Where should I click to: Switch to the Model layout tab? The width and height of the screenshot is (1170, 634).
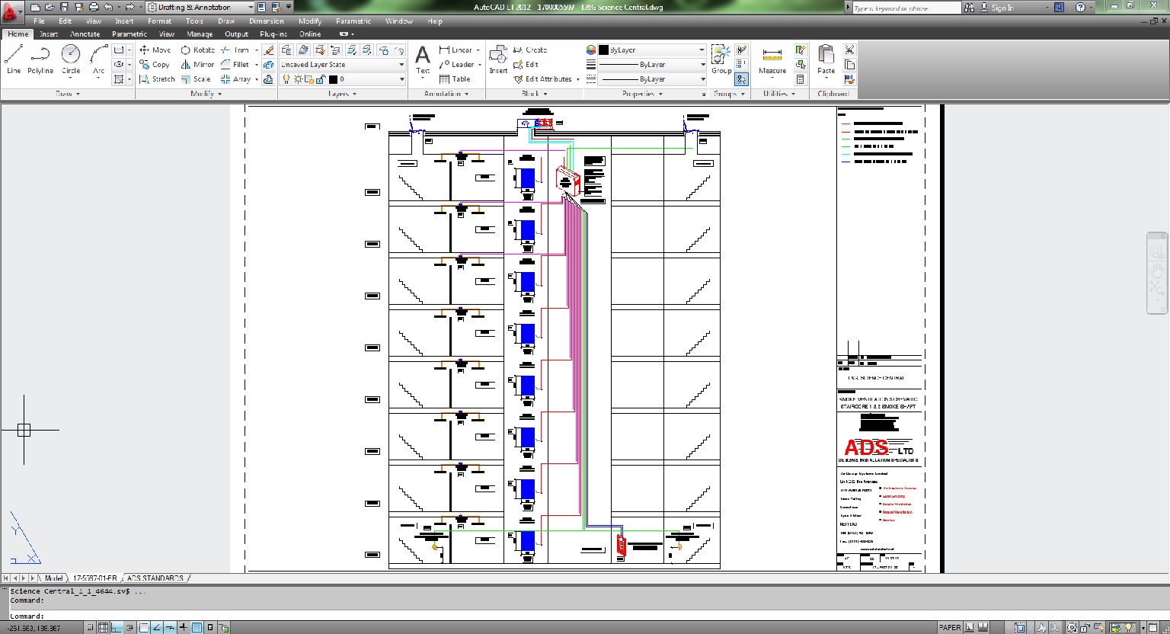point(53,578)
